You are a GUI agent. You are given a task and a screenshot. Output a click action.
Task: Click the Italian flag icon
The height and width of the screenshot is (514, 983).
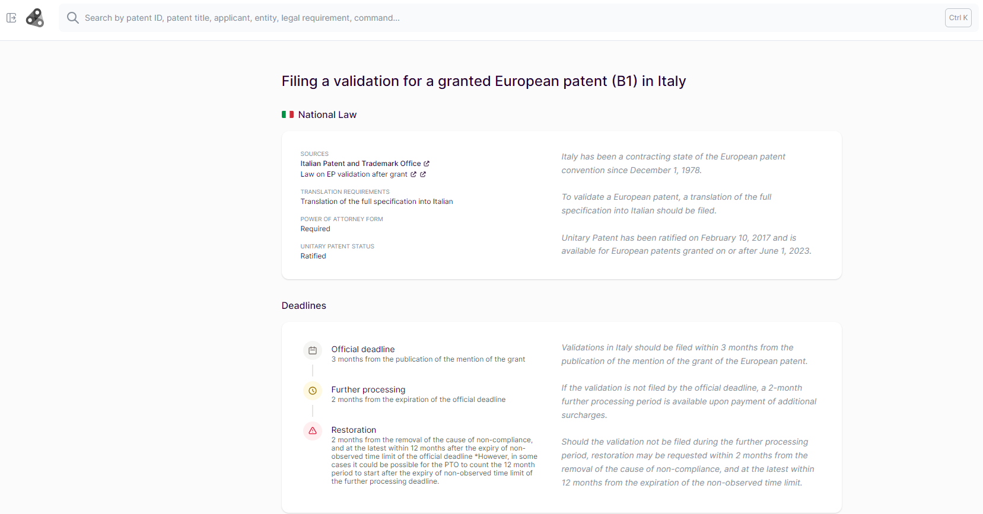(x=288, y=114)
